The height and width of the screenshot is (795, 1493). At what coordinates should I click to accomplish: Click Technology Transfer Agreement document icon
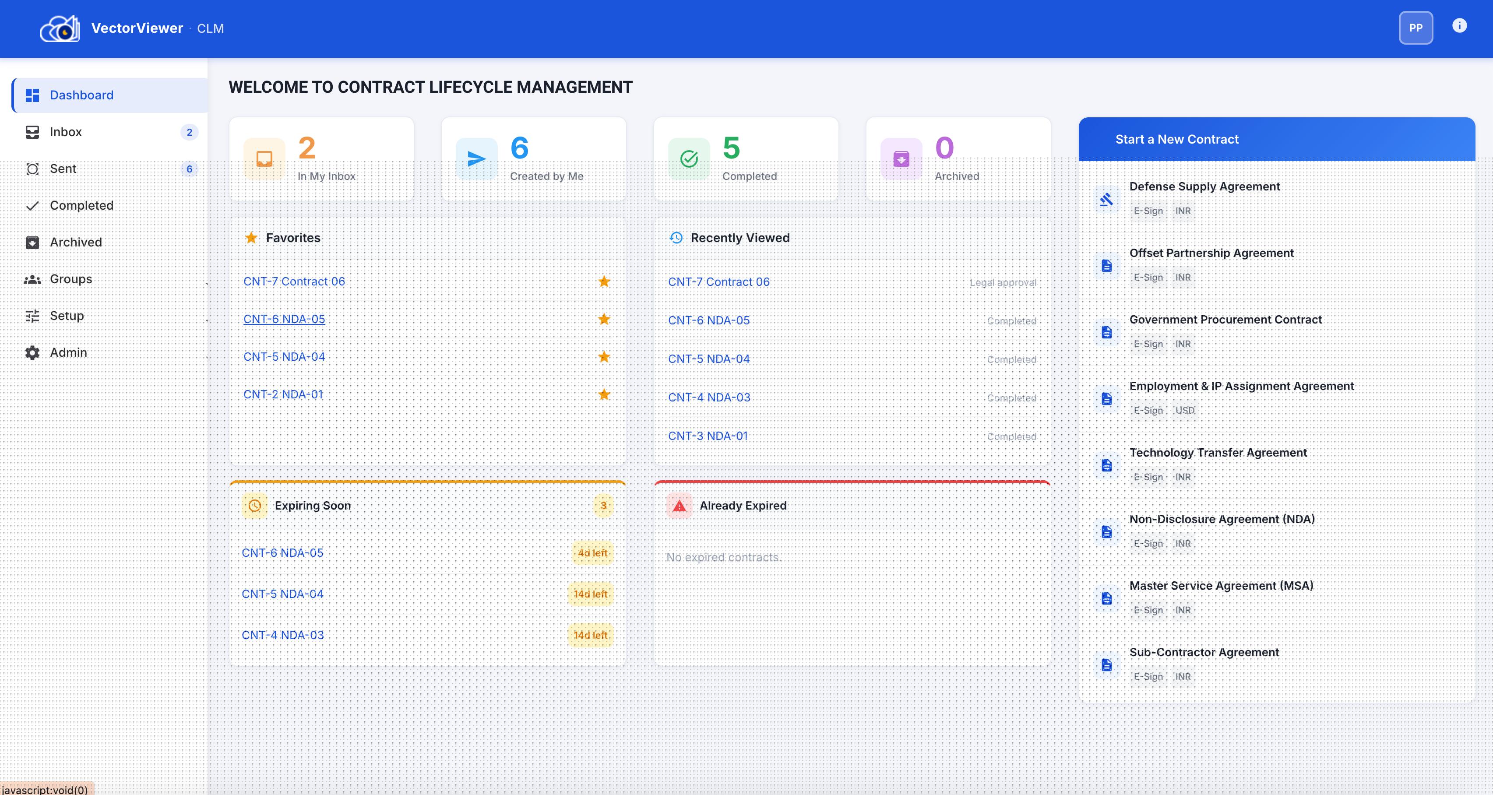click(x=1106, y=466)
